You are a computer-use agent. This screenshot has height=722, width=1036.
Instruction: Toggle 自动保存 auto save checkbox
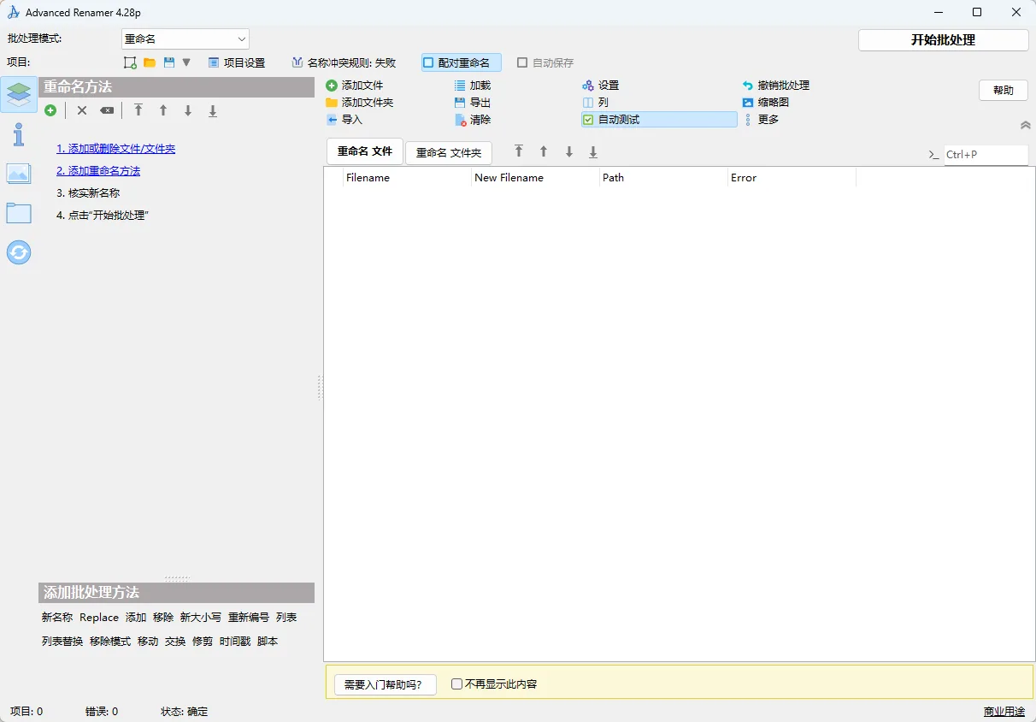pos(545,62)
